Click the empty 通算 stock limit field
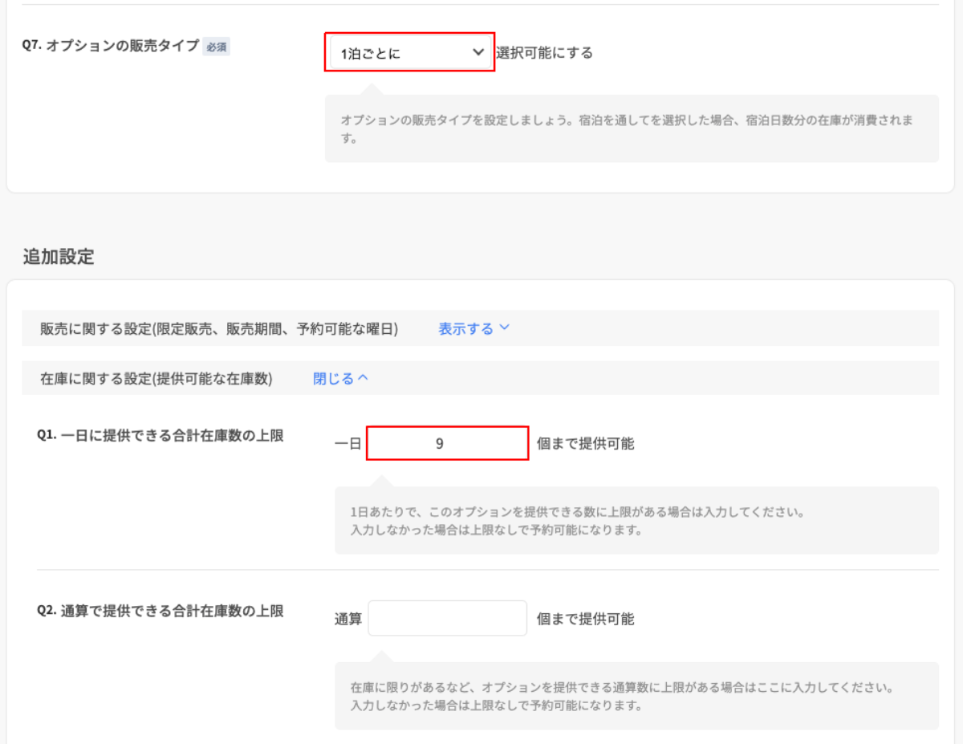Viewport: 963px width, 744px height. click(x=447, y=618)
